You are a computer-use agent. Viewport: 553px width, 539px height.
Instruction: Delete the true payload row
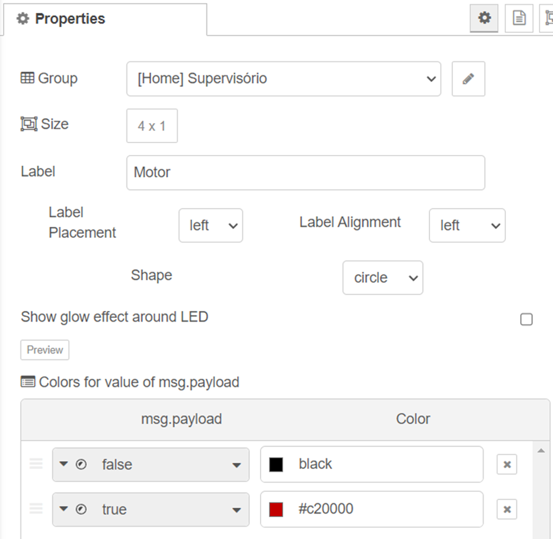507,510
